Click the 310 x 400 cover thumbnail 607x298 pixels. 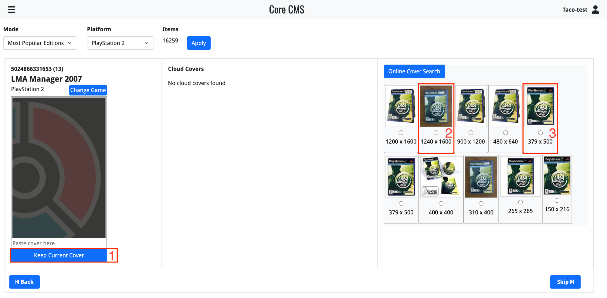(x=481, y=177)
